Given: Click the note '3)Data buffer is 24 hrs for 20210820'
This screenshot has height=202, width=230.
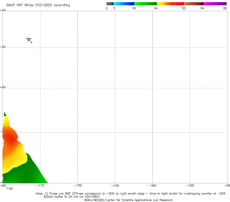Looking at the screenshot, I should click(71, 197).
